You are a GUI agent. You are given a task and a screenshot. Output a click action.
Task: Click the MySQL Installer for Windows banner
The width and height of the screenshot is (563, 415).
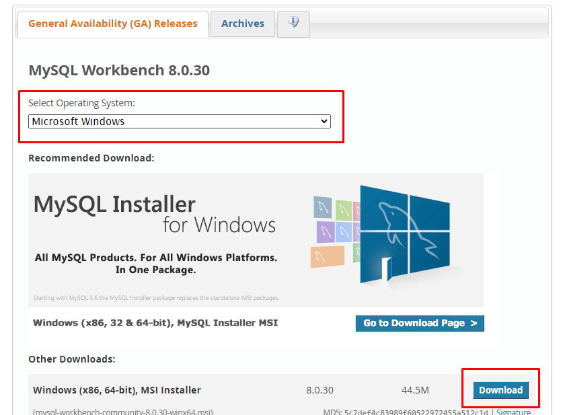(x=256, y=240)
